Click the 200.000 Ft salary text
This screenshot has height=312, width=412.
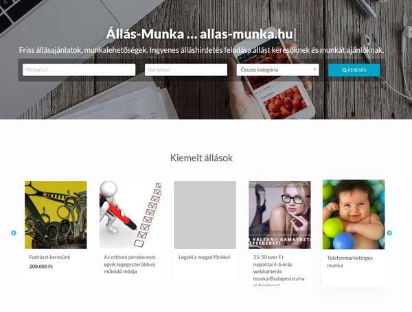click(x=41, y=267)
